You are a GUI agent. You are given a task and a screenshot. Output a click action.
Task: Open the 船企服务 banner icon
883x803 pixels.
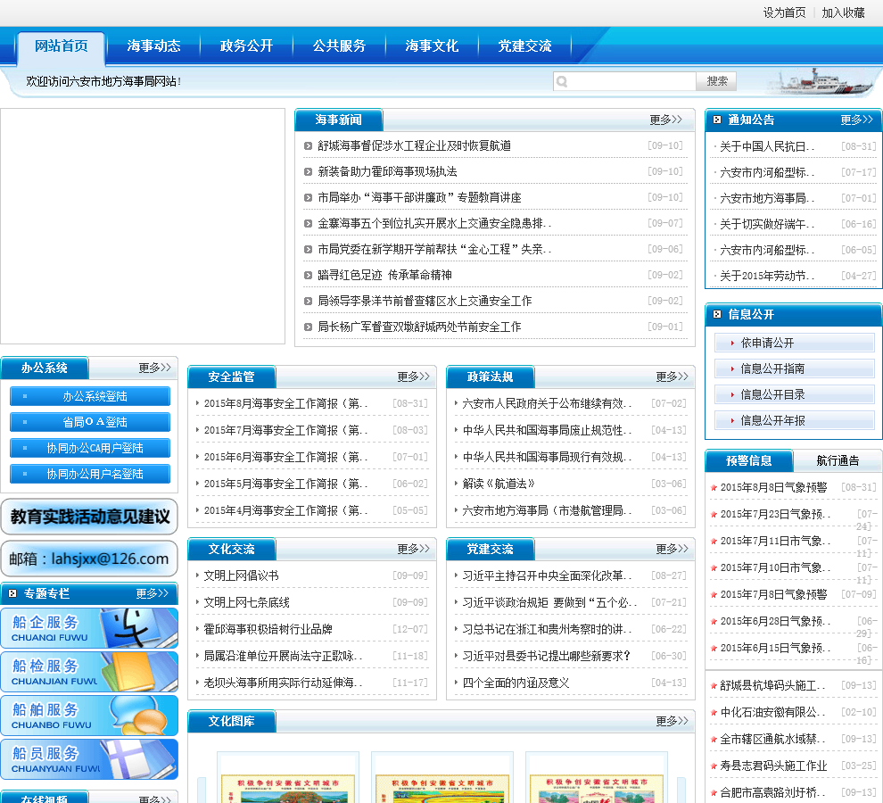(x=89, y=628)
